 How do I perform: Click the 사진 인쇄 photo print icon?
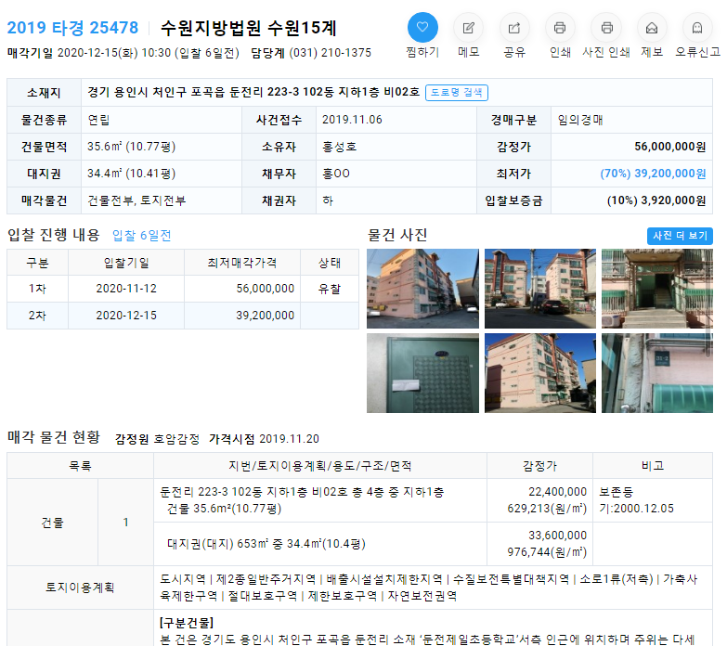point(606,28)
